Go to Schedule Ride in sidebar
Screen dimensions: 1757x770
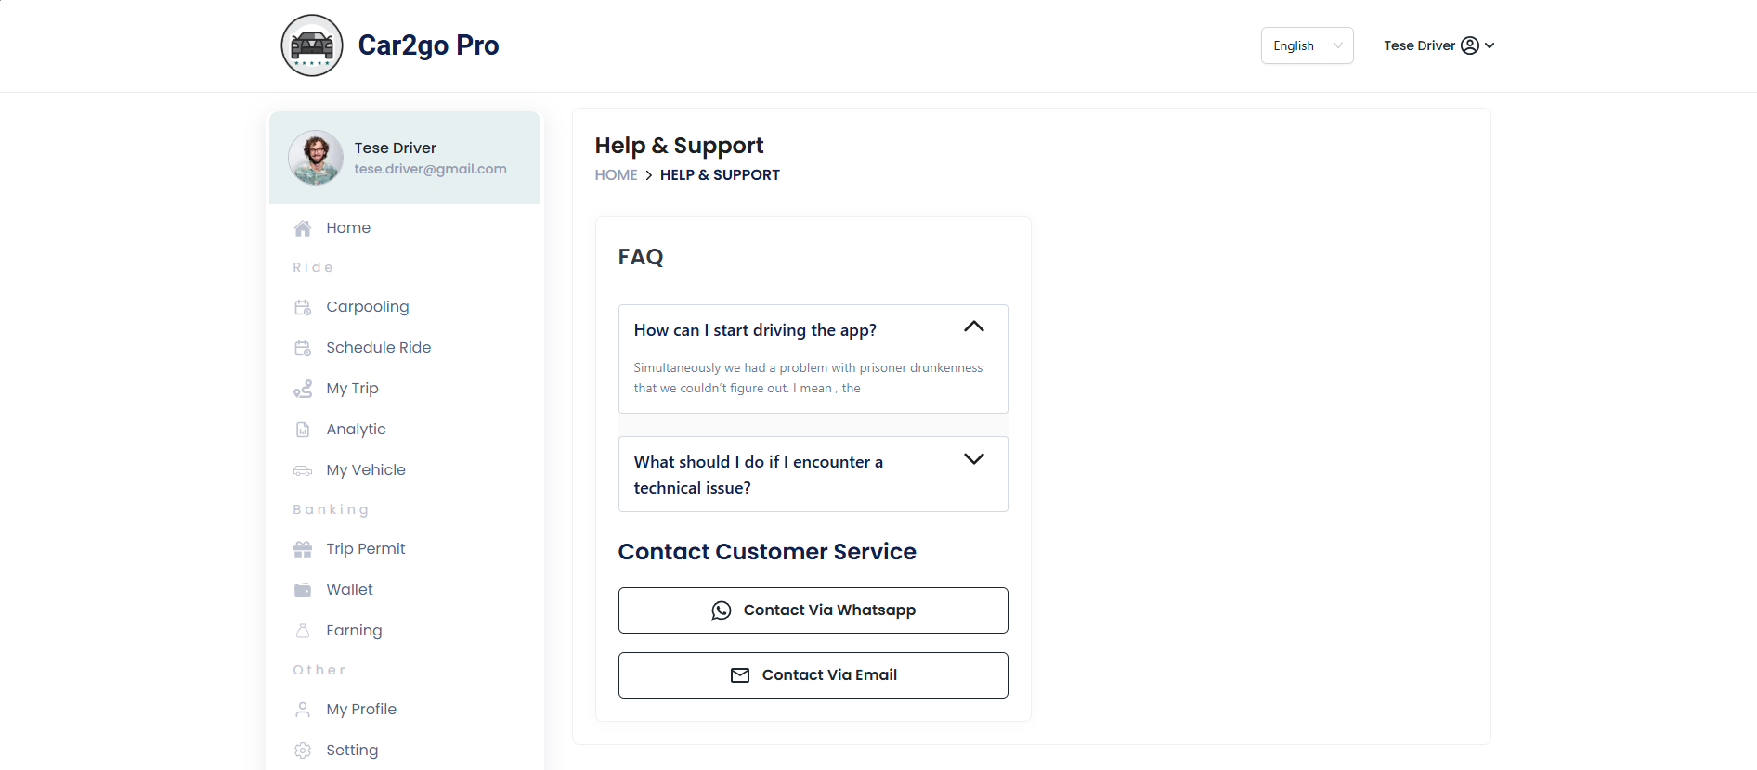(x=378, y=348)
